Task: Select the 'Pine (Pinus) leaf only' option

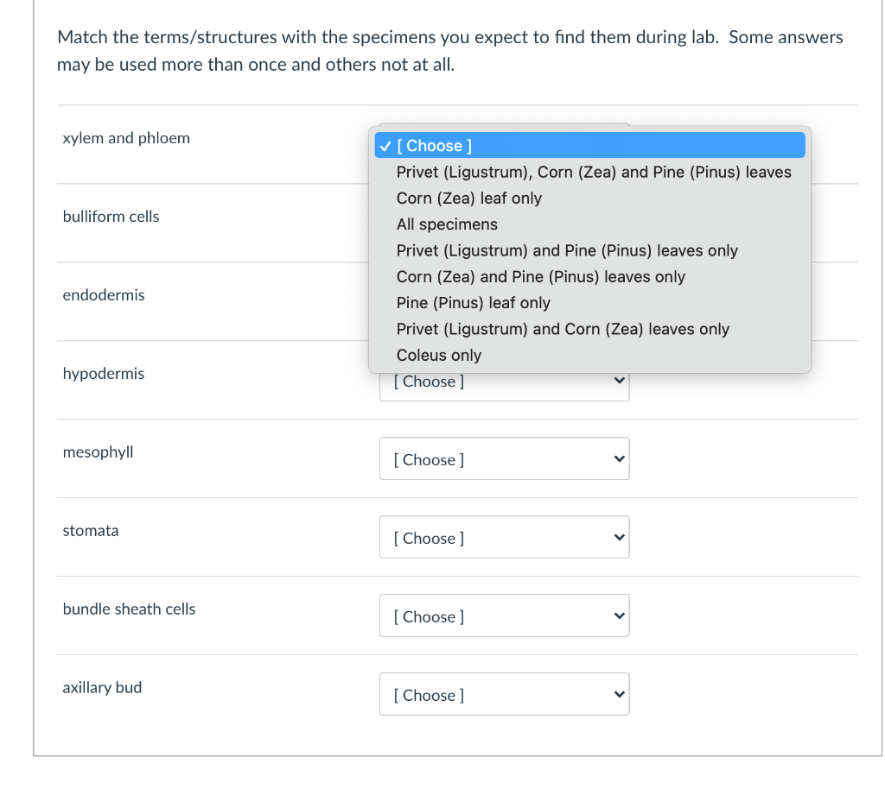Action: tap(474, 303)
